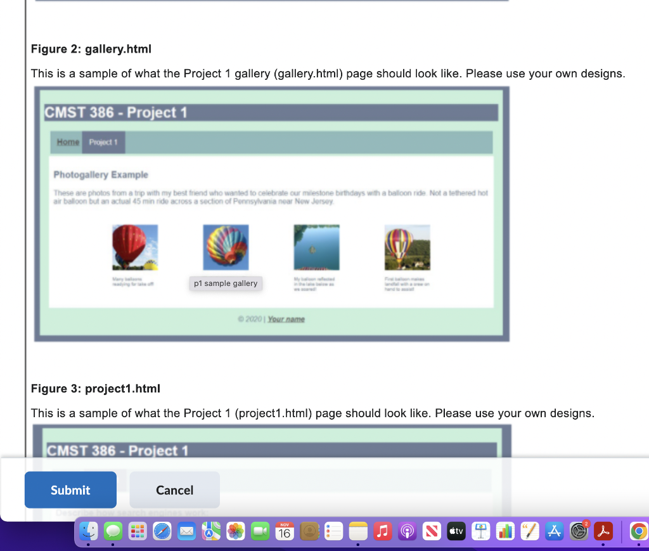Open the Numbers spreadsheet app

click(505, 531)
